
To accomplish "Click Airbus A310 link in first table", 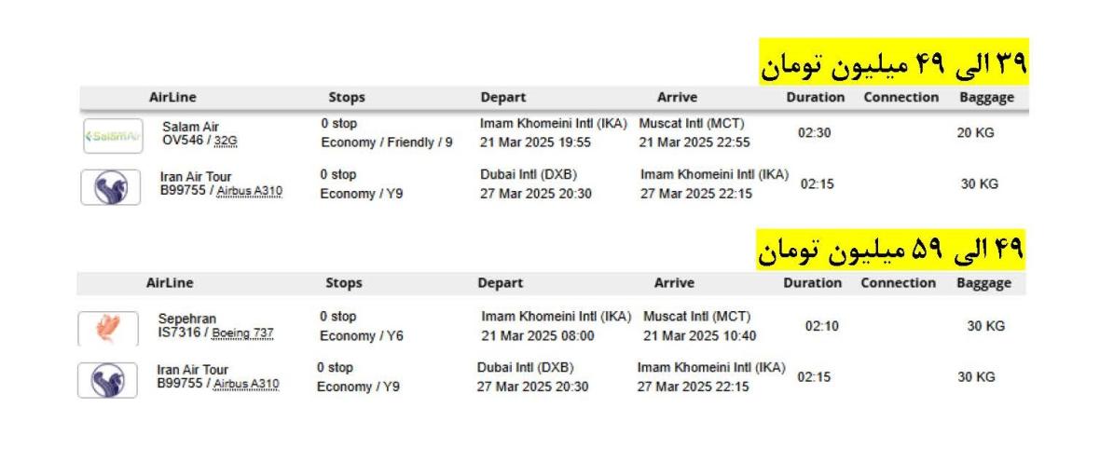I will [249, 191].
